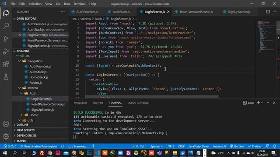Image resolution: width=280 pixels, height=157 pixels.
Task: Open the Accounts icon in activity bar
Action: (x=6, y=124)
